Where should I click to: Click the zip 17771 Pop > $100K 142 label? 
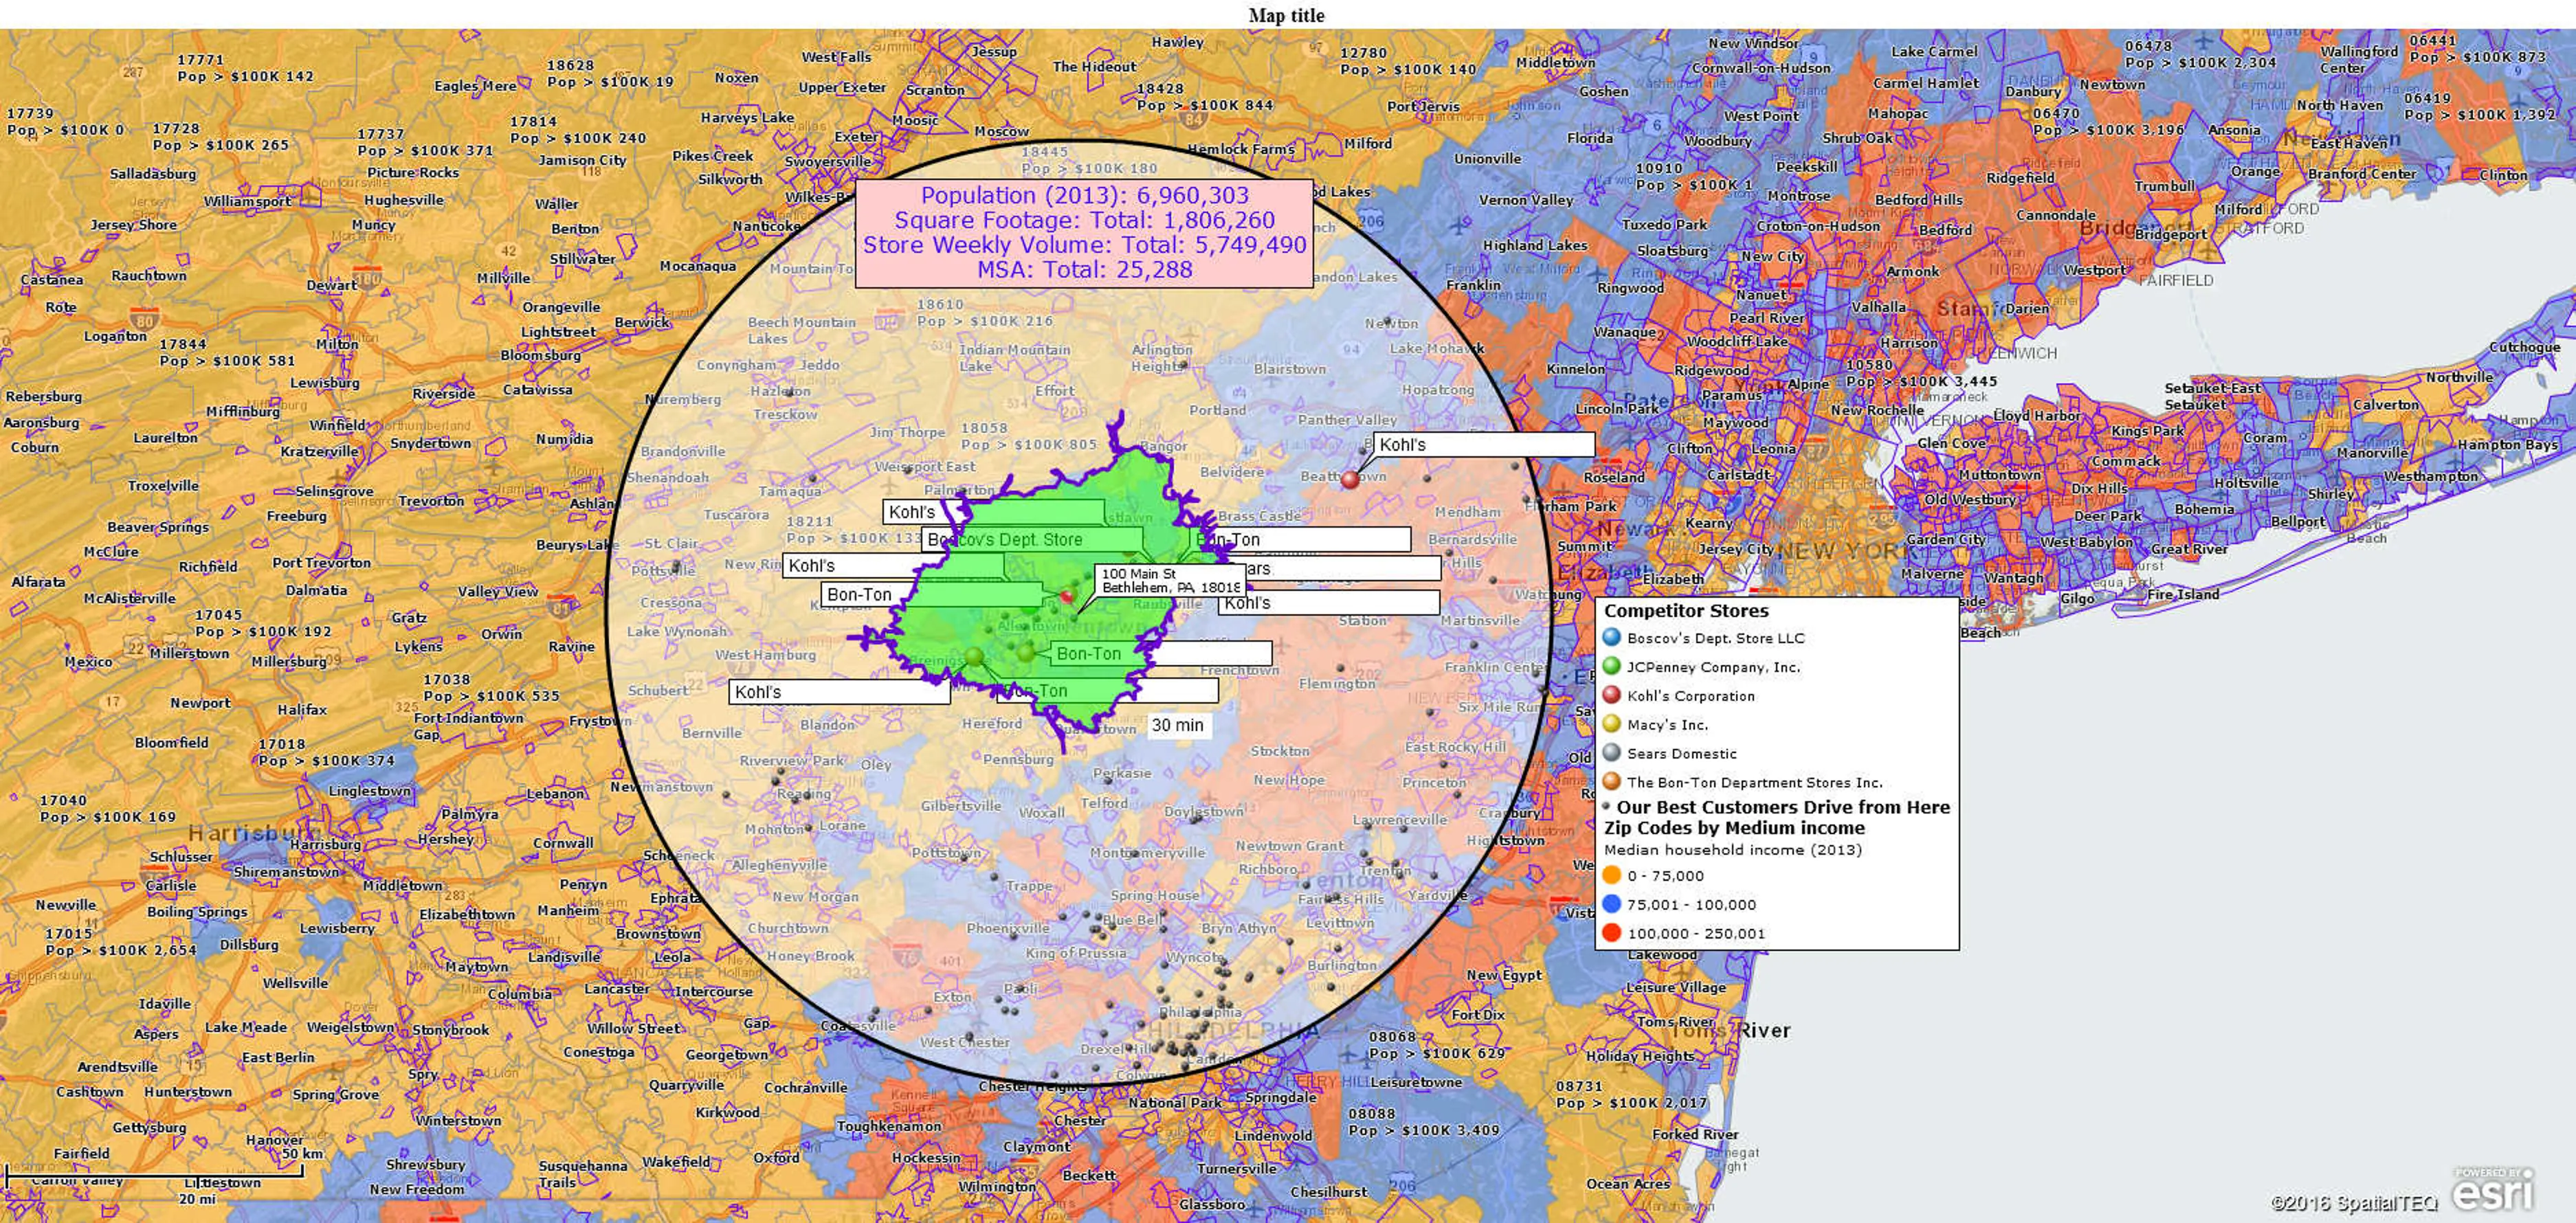tap(245, 68)
